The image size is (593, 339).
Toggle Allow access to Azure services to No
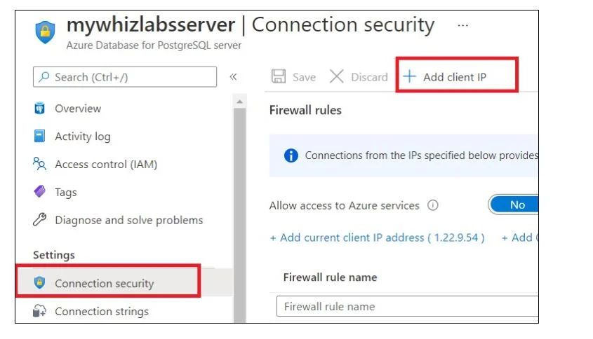(514, 205)
